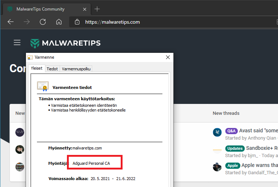
Task: Click avatar next to Sandboxie+ thread
Action: point(217,150)
